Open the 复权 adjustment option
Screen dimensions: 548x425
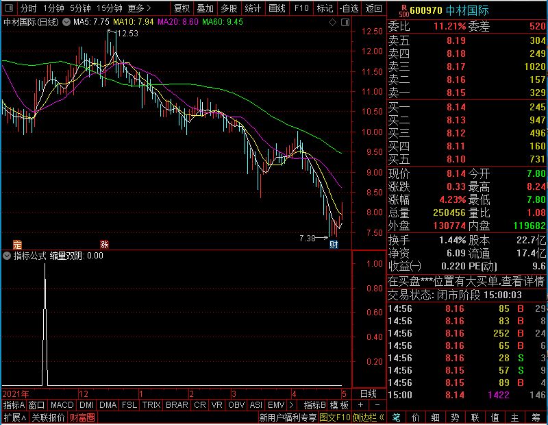click(x=182, y=8)
